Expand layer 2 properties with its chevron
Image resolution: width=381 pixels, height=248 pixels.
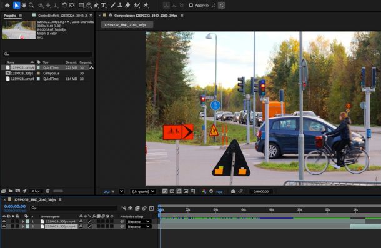[23, 226]
